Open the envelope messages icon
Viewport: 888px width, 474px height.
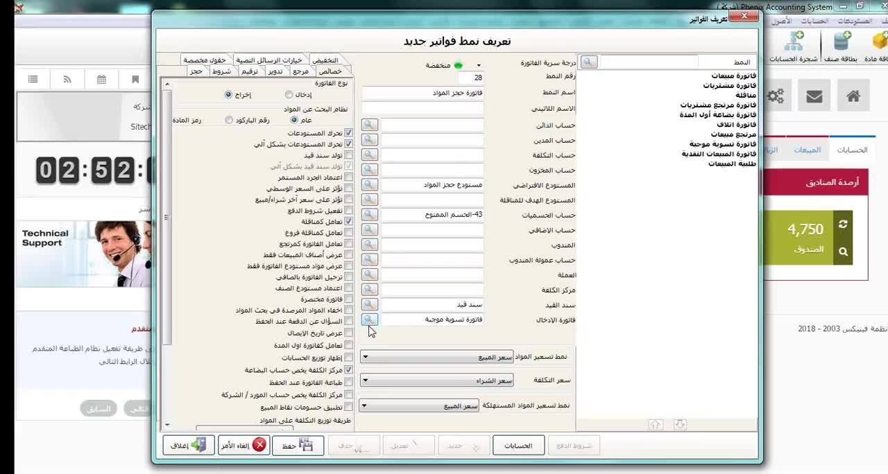[x=814, y=96]
